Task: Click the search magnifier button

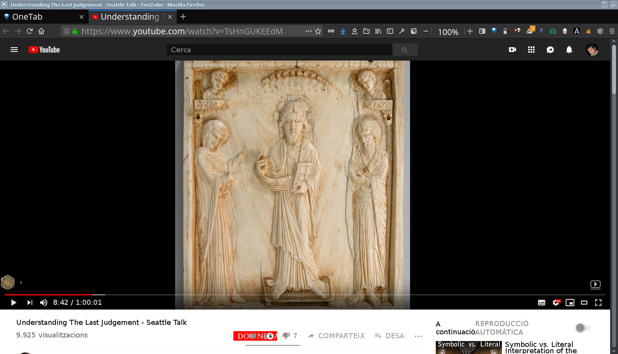Action: 405,50
